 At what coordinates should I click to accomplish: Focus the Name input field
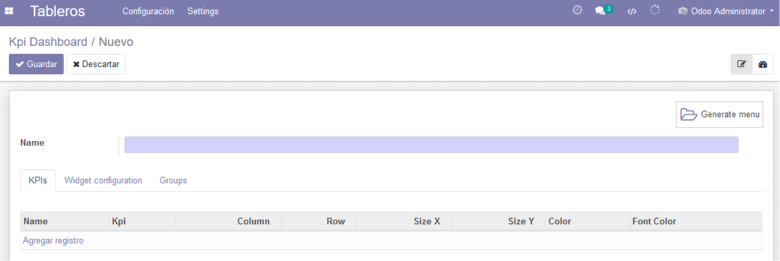(431, 145)
